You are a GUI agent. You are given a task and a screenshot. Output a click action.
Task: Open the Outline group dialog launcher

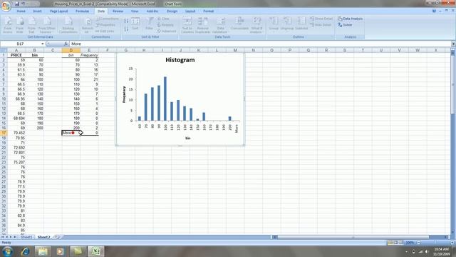332,37
